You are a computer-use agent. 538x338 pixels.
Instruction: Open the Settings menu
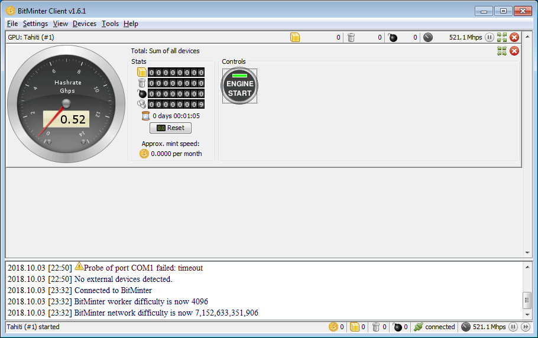pyautogui.click(x=35, y=24)
